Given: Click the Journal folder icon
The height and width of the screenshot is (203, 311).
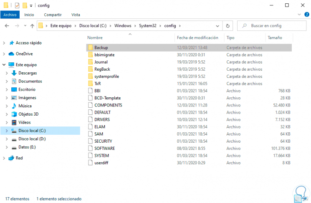Looking at the screenshot, I should (x=90, y=62).
